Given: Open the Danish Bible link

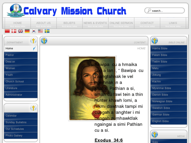Looking at the screenshot, I should click(169, 95).
